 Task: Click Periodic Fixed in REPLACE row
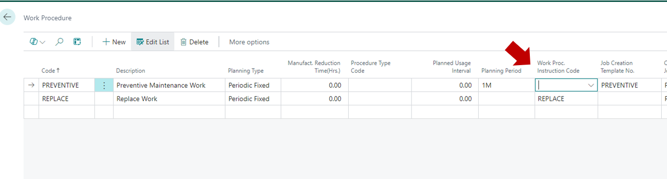(x=253, y=99)
